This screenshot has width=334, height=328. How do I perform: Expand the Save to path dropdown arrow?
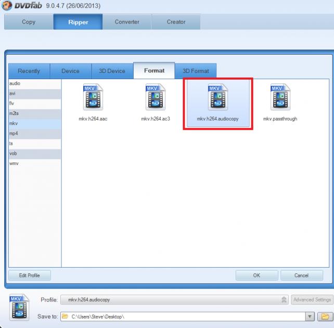point(310,317)
